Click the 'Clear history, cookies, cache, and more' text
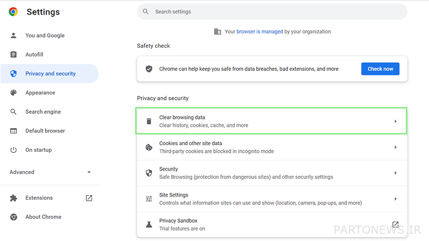 (x=204, y=125)
